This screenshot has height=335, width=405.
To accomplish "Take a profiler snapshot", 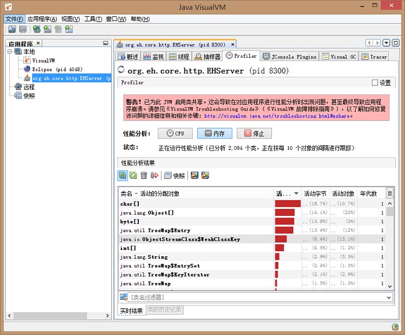I will tap(175, 176).
